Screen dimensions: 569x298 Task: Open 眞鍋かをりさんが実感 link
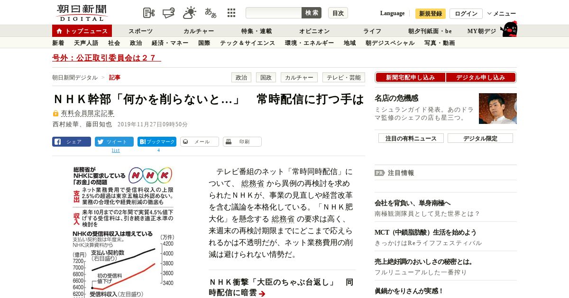409,291
